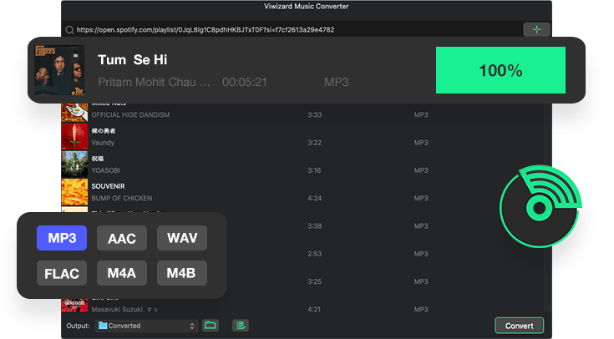The width and height of the screenshot is (614, 339).
Task: Pick the M4B format option
Action: 182,273
